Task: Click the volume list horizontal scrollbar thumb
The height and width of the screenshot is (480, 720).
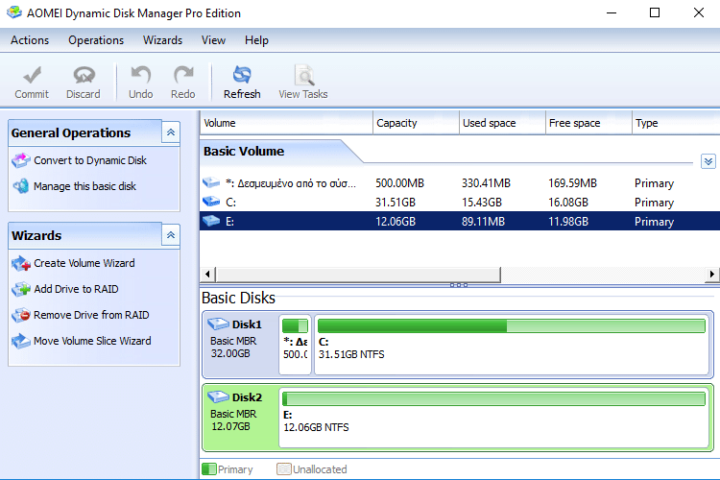Action: coord(358,275)
